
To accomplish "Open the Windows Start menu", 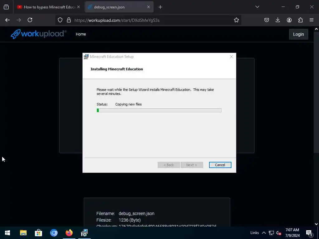I will (x=7, y=233).
